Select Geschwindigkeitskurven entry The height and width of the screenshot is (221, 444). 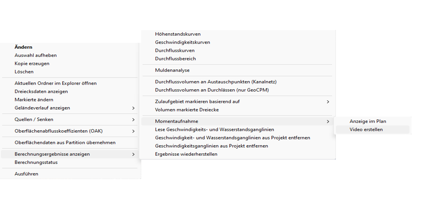click(182, 42)
